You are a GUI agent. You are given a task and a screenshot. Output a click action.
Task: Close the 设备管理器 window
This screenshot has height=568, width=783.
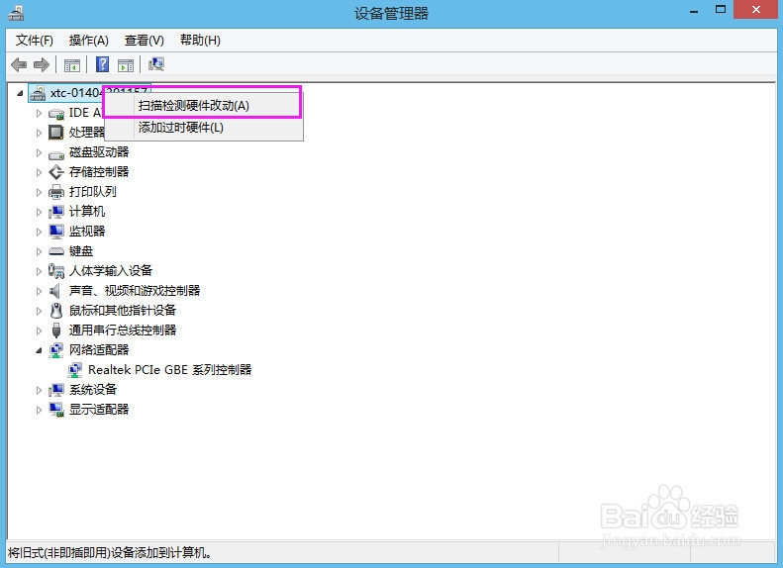click(756, 10)
